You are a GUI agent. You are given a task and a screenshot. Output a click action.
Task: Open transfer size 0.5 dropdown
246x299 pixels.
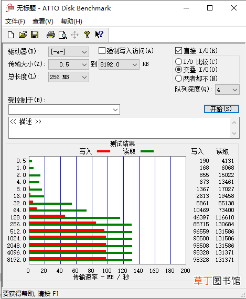pos(69,64)
